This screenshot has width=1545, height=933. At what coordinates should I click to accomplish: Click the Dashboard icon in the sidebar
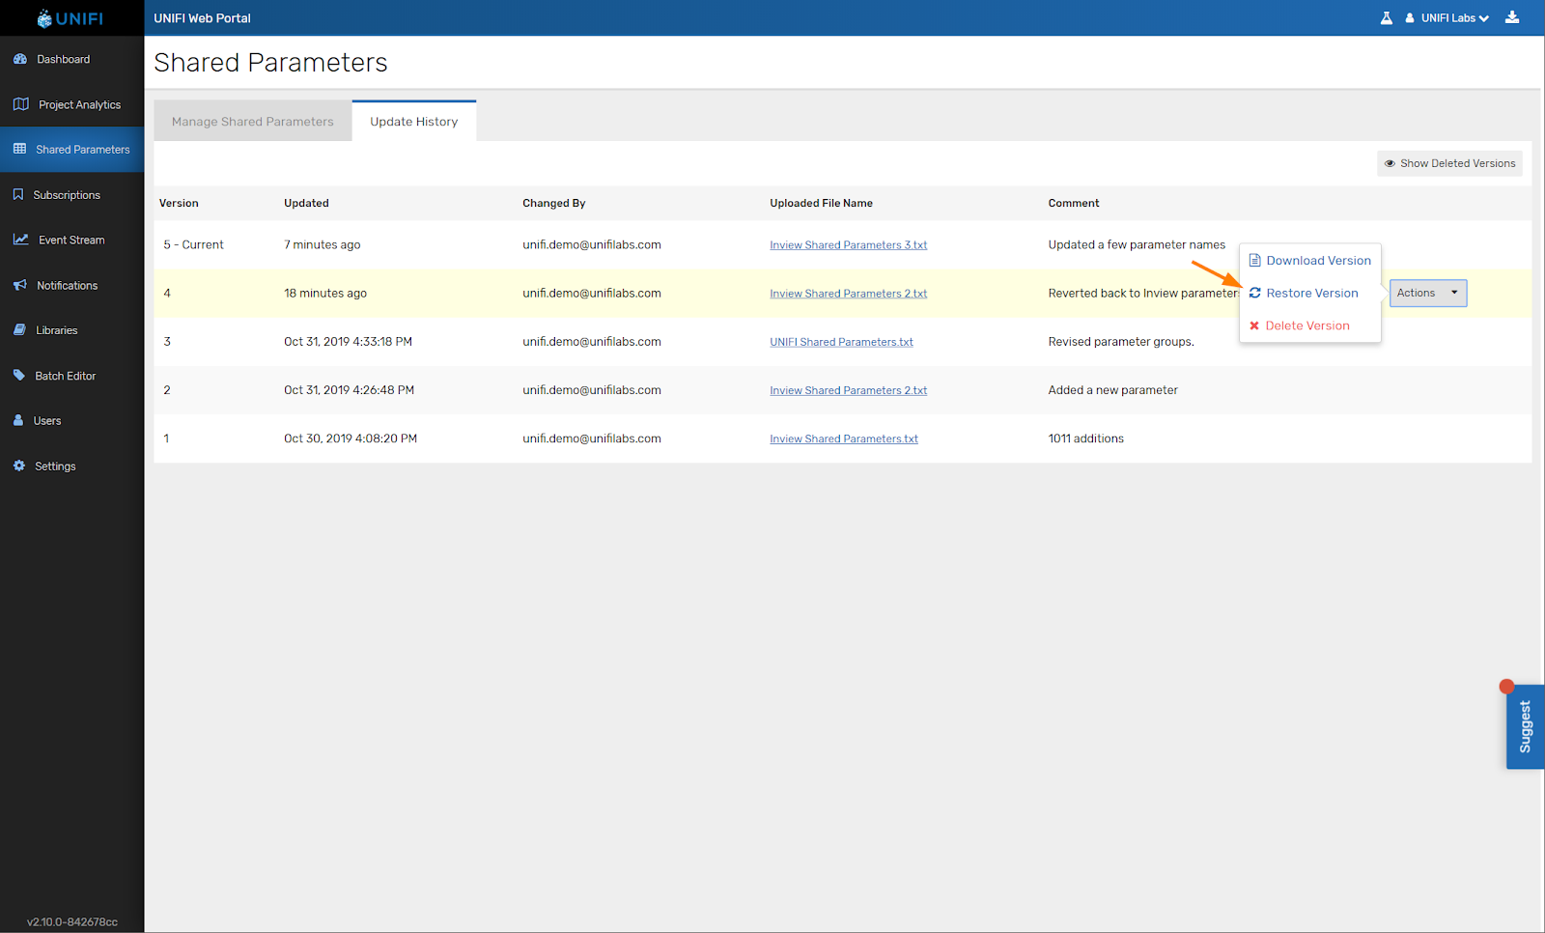coord(20,59)
